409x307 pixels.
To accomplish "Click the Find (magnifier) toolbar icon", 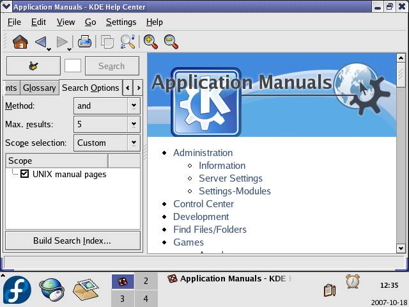I will (127, 42).
